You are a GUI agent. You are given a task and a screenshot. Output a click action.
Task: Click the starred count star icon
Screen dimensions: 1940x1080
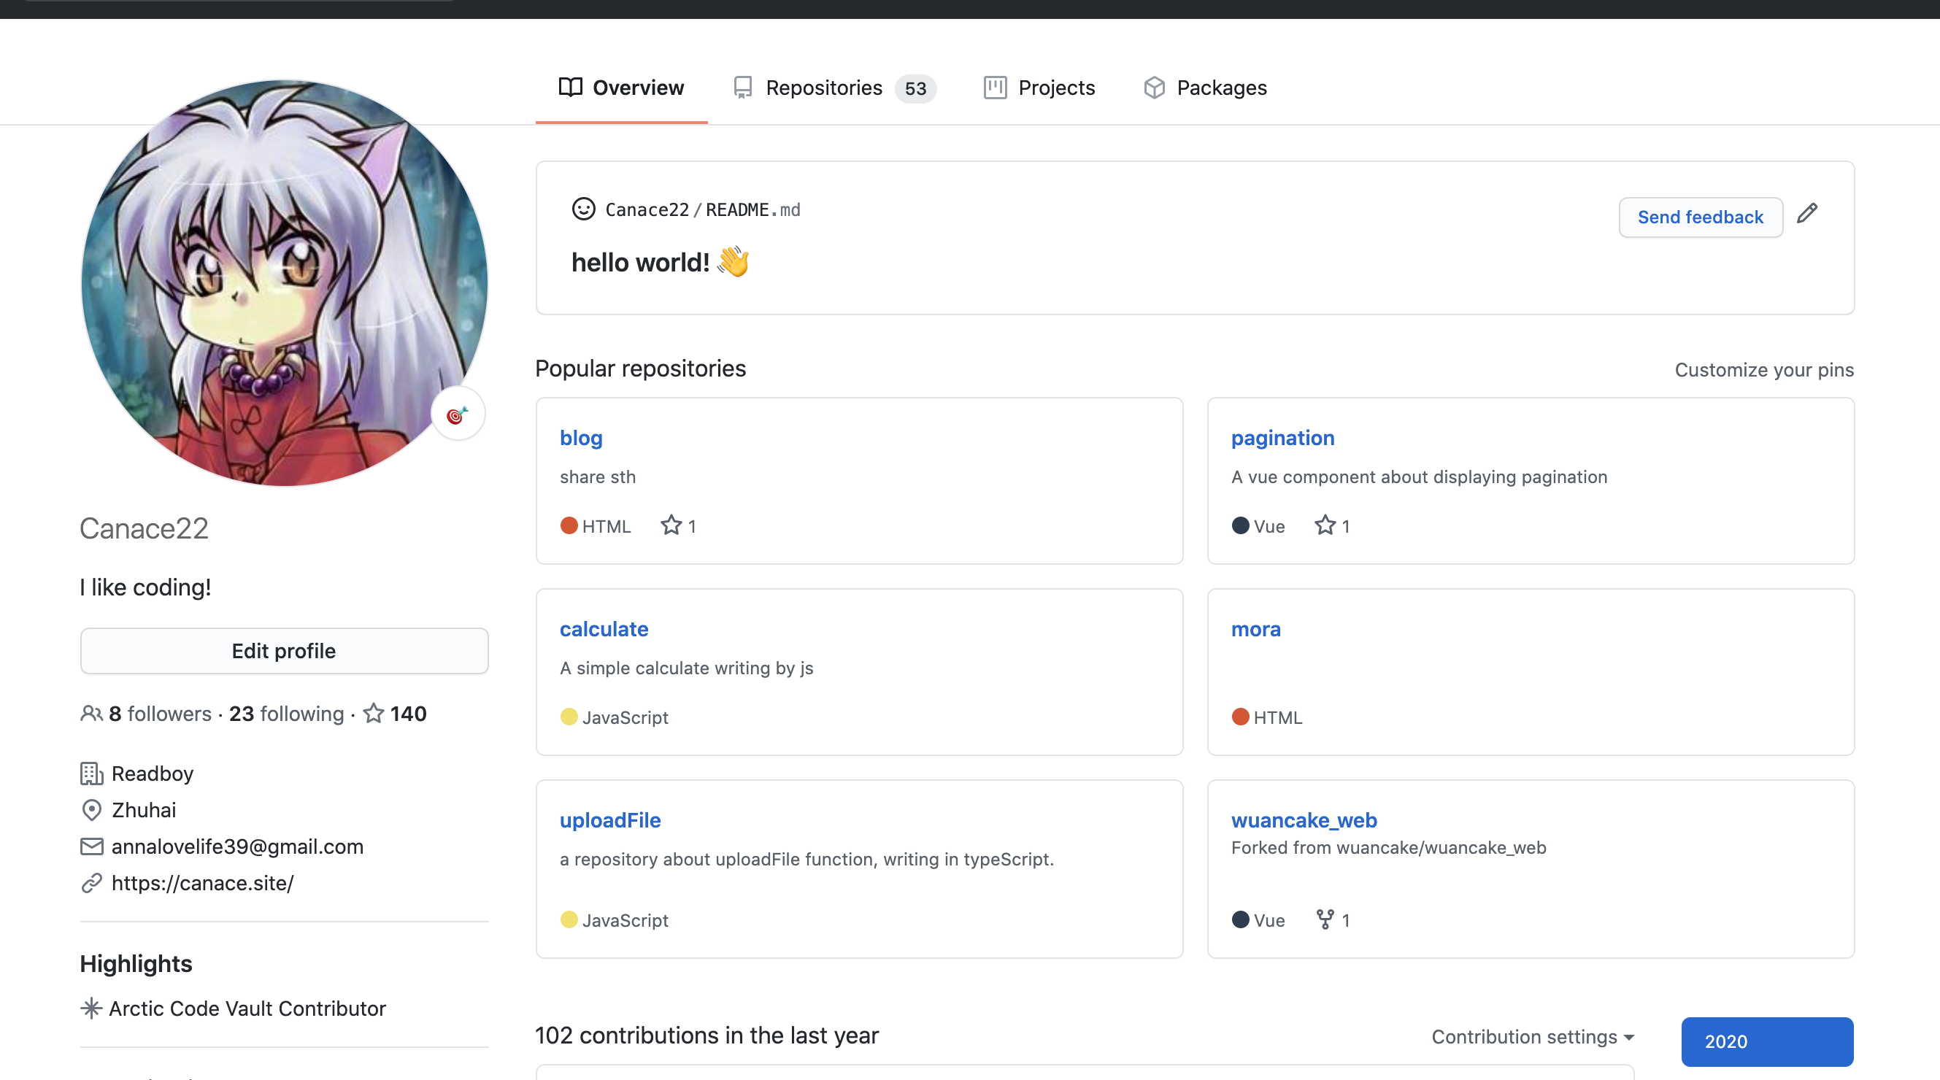pyautogui.click(x=374, y=712)
